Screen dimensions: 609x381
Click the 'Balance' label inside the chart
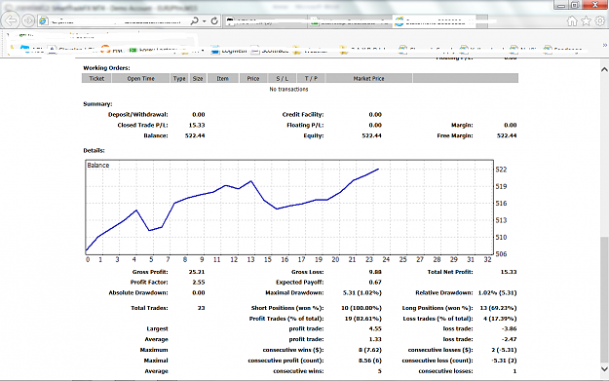(x=98, y=165)
